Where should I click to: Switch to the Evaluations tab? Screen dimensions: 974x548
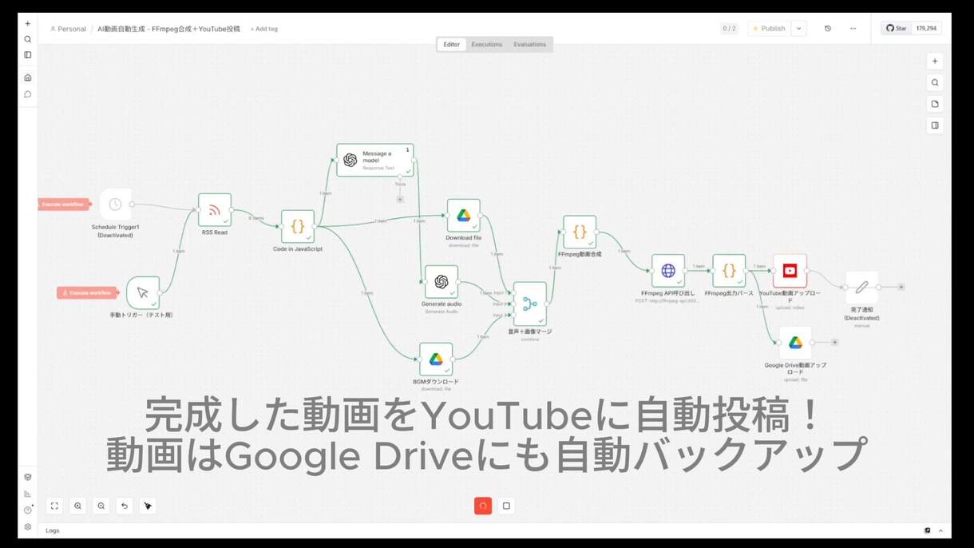pos(530,45)
